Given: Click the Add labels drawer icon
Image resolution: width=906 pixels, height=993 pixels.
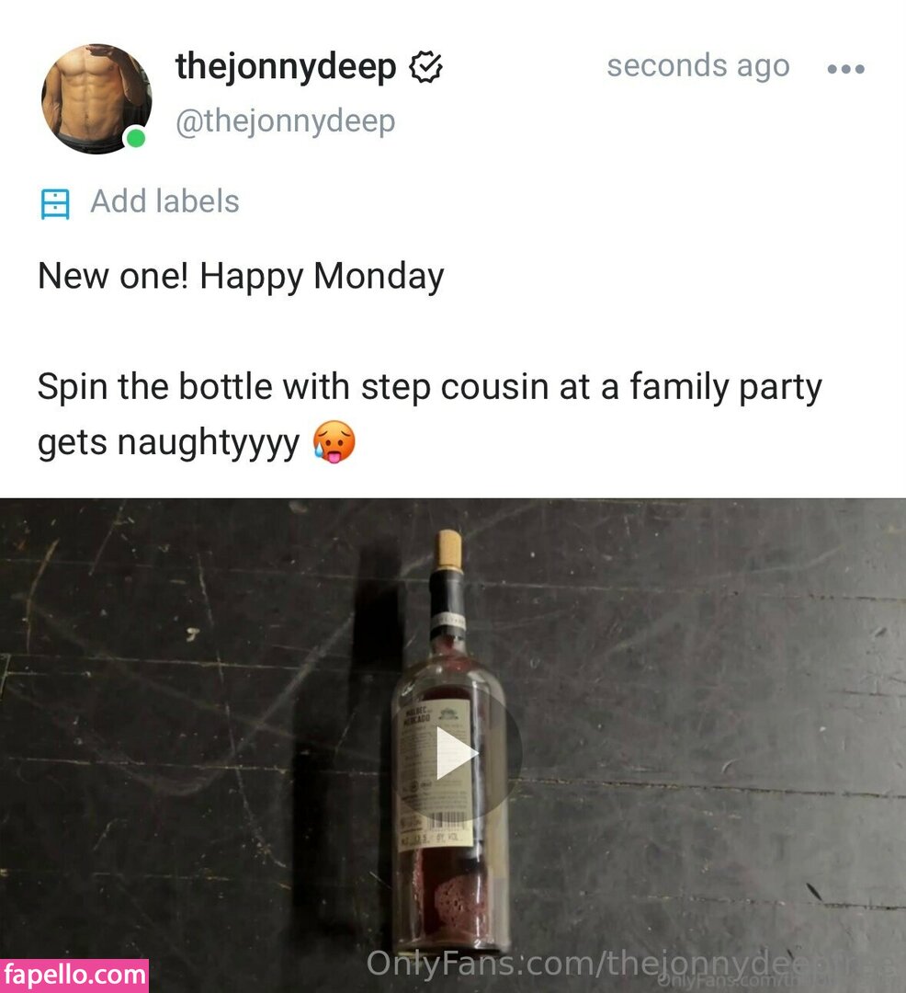Looking at the screenshot, I should click(x=55, y=203).
